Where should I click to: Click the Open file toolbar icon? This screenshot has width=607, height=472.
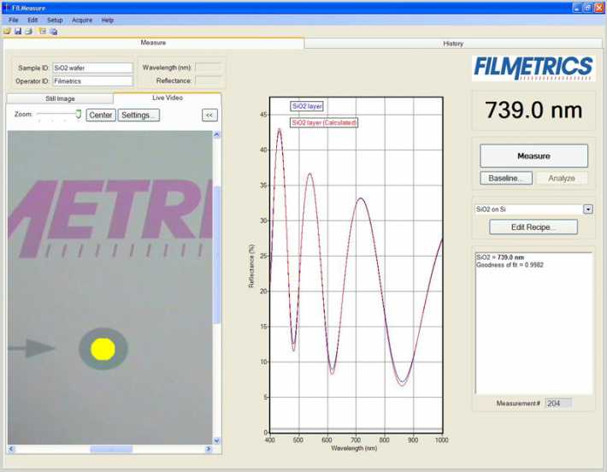7,31
